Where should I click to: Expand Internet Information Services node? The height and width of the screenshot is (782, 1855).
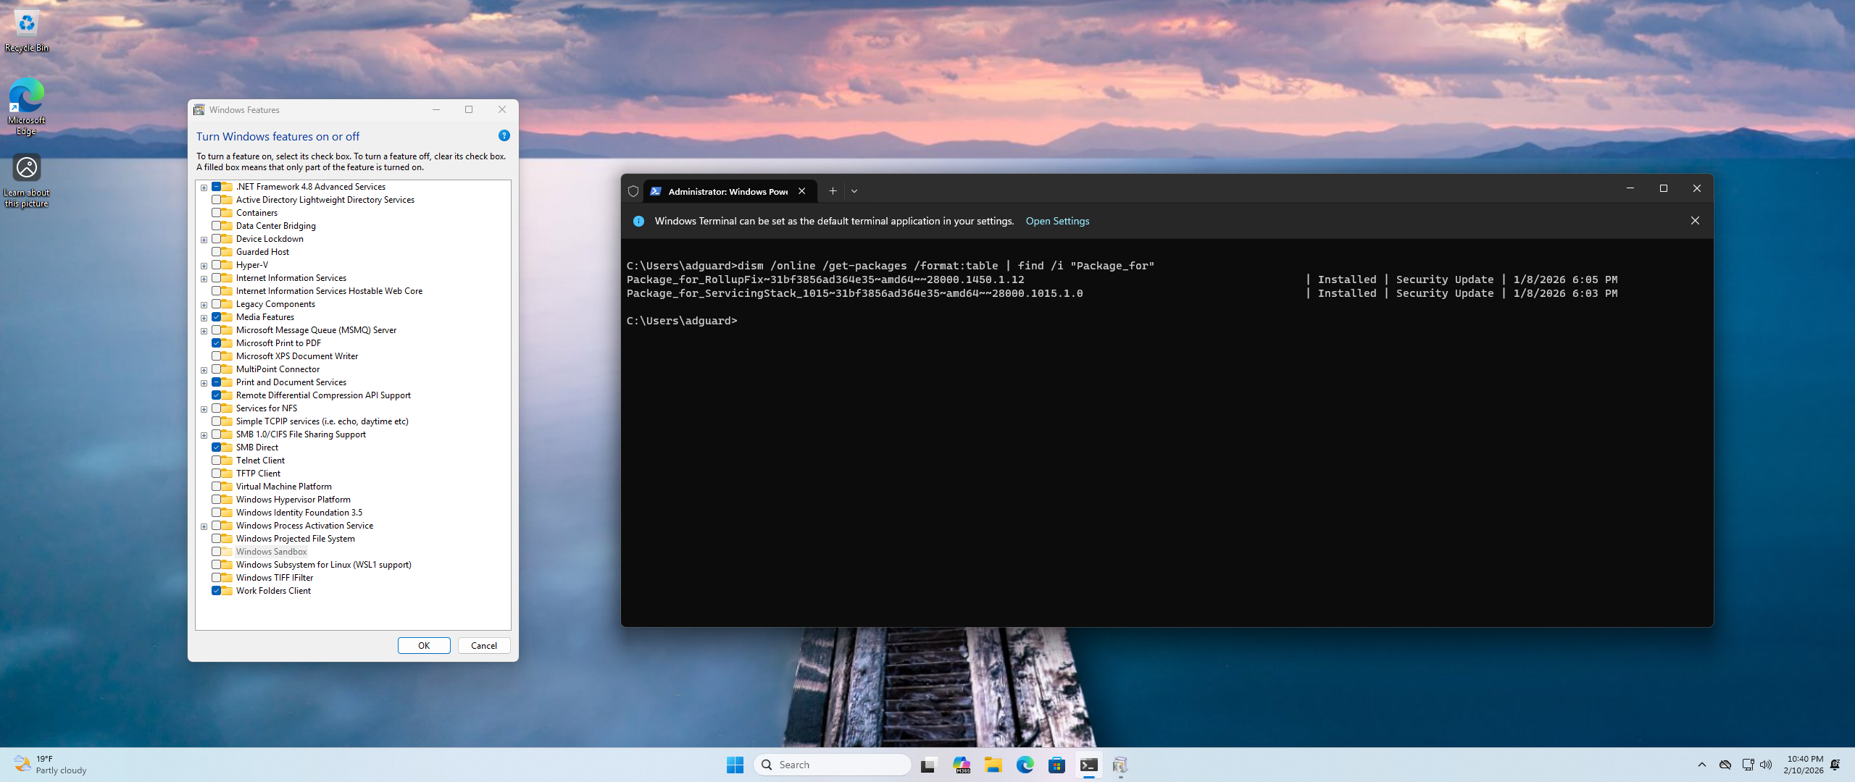pyautogui.click(x=204, y=279)
